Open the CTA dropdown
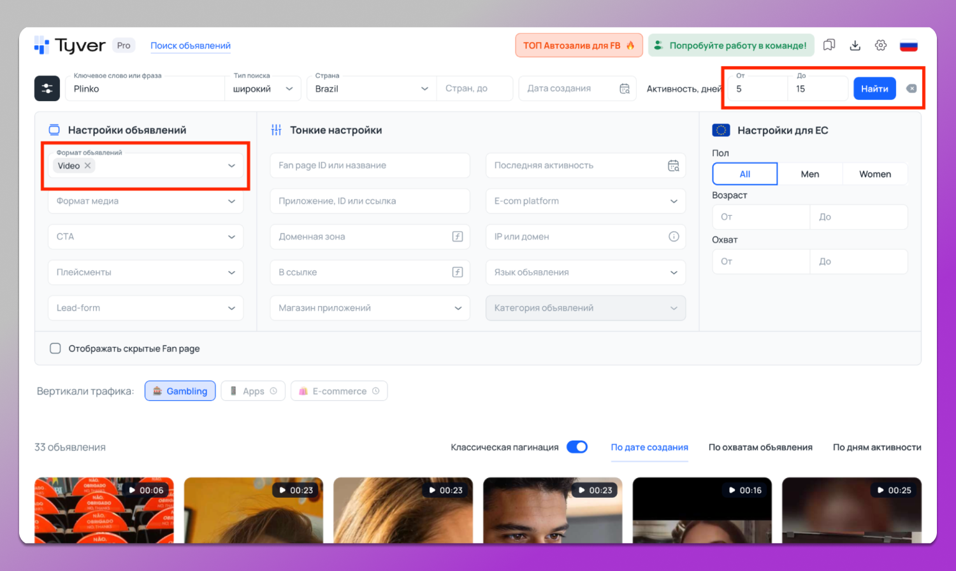This screenshot has height=571, width=956. 145,237
